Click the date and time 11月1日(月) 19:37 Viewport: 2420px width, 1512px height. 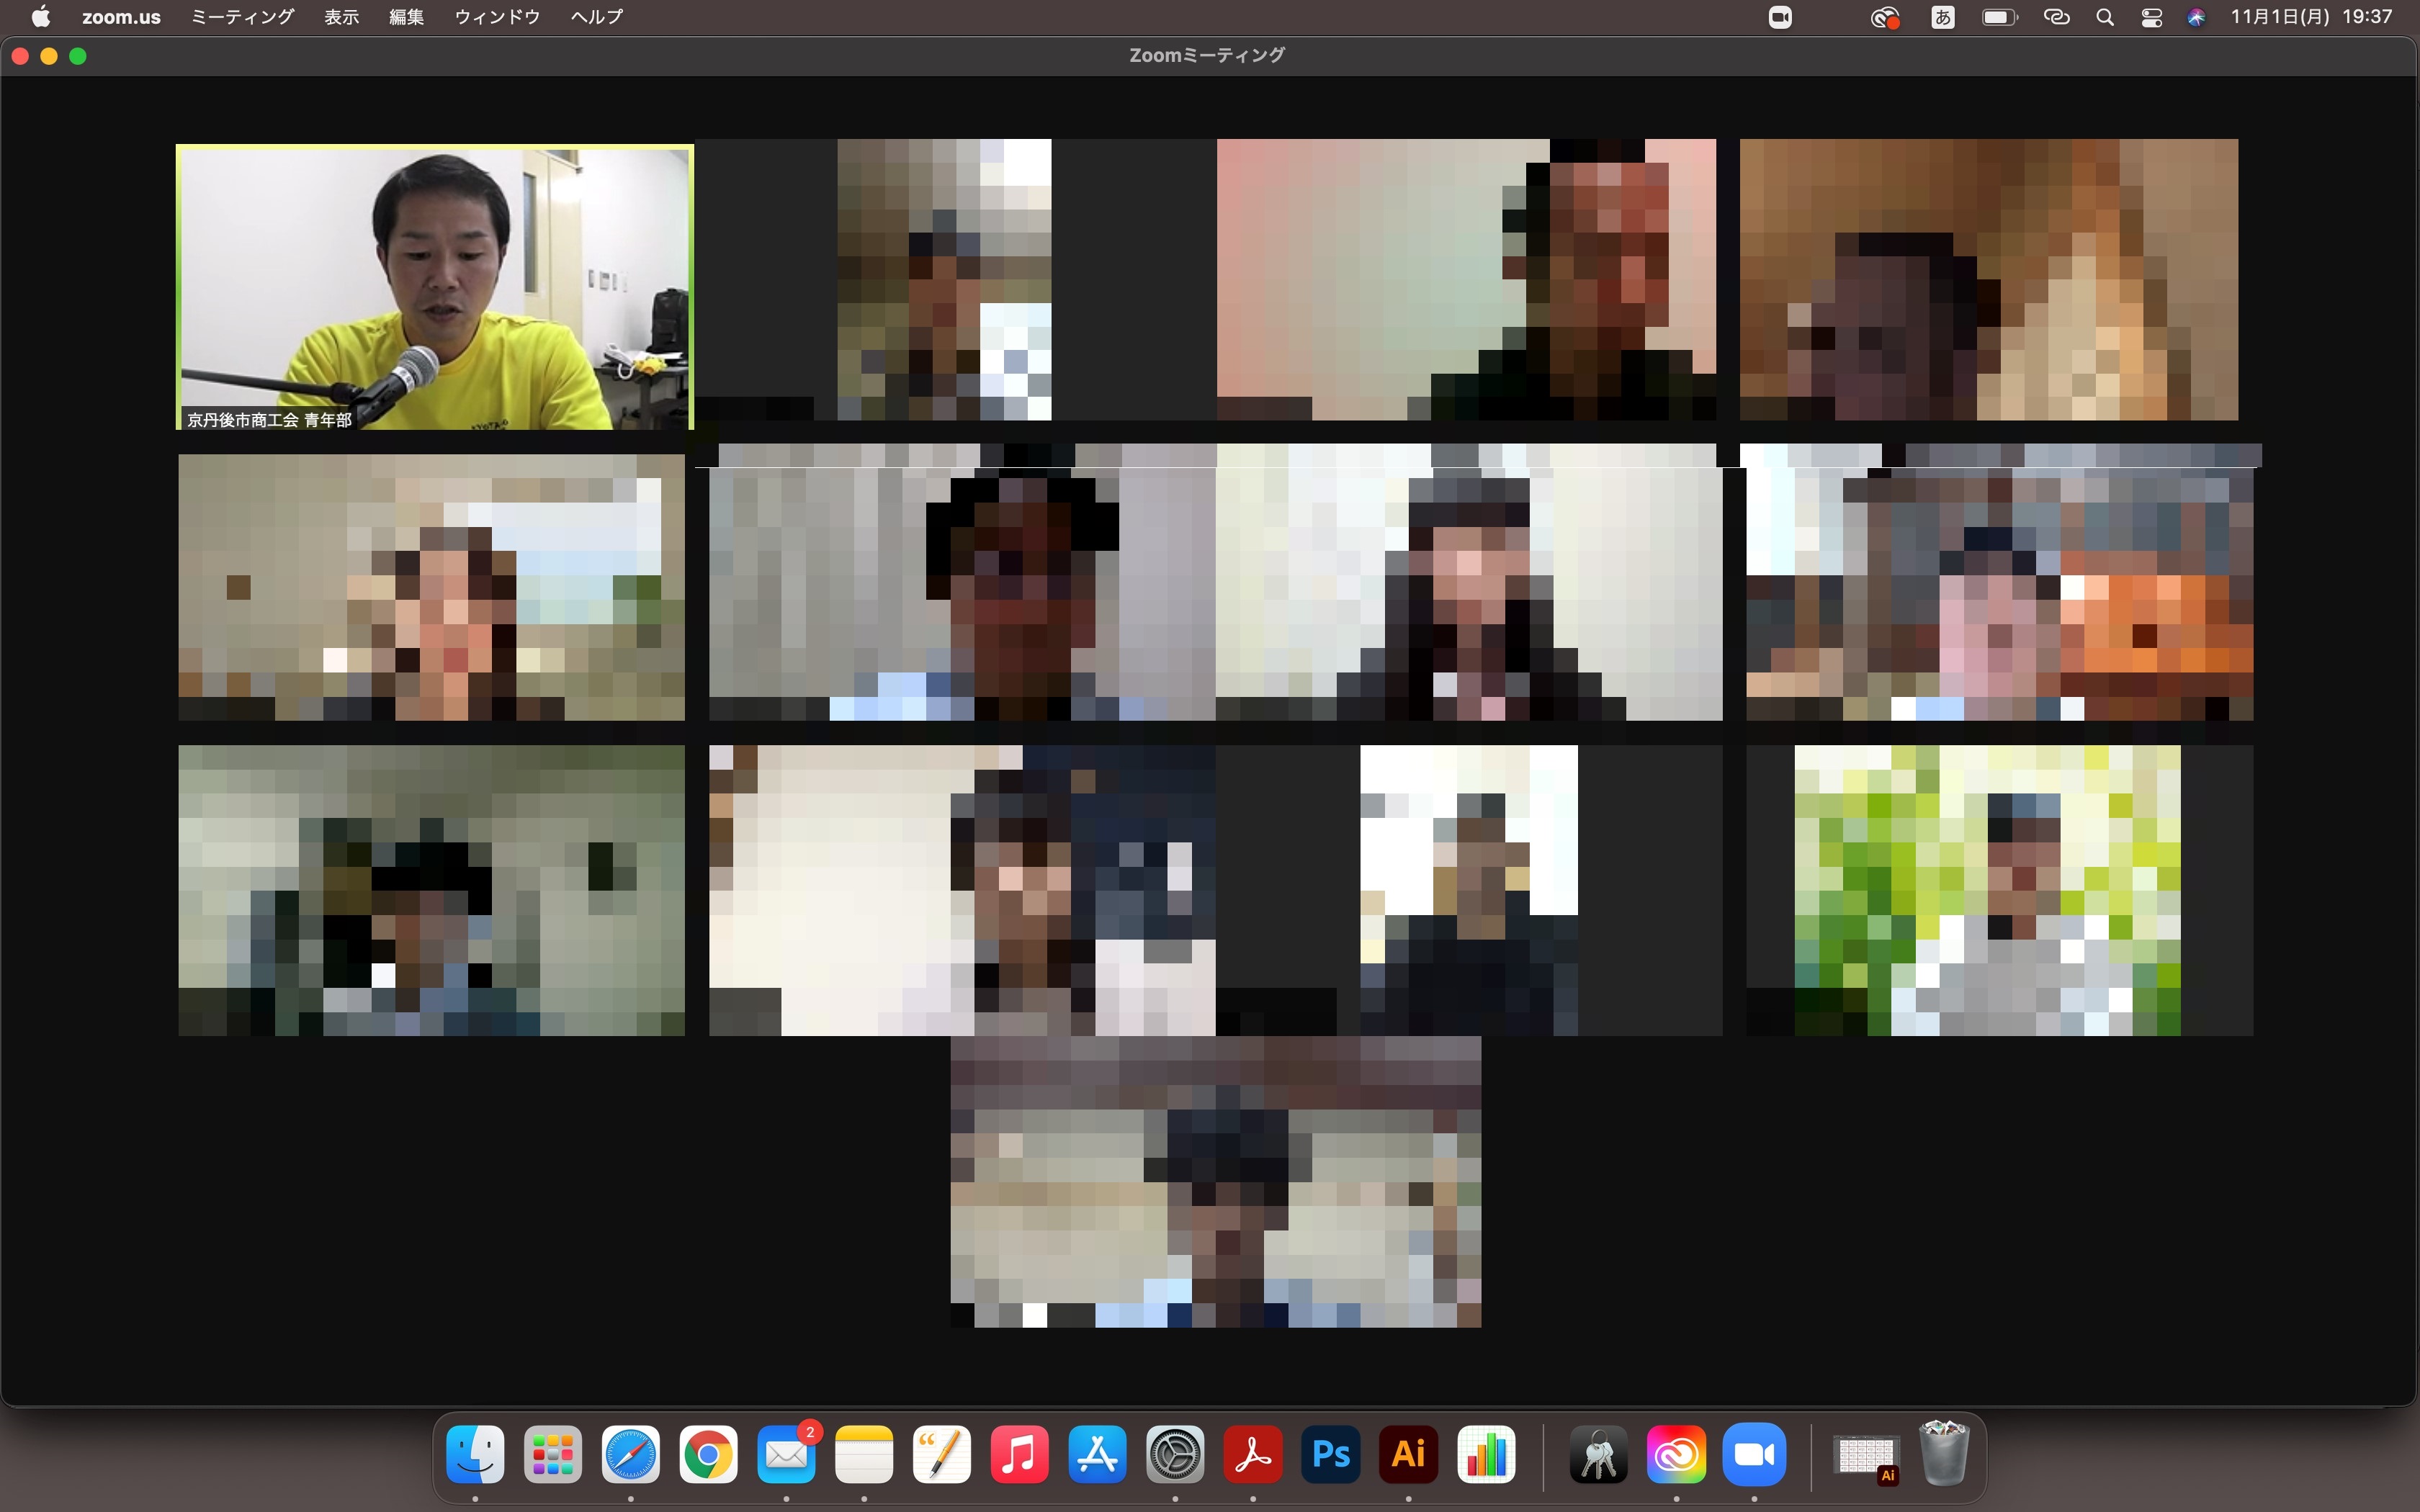tap(2311, 17)
